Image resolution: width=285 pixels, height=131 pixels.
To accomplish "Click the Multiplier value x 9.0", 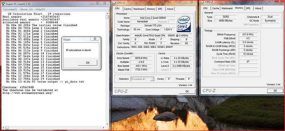I will (141, 62).
